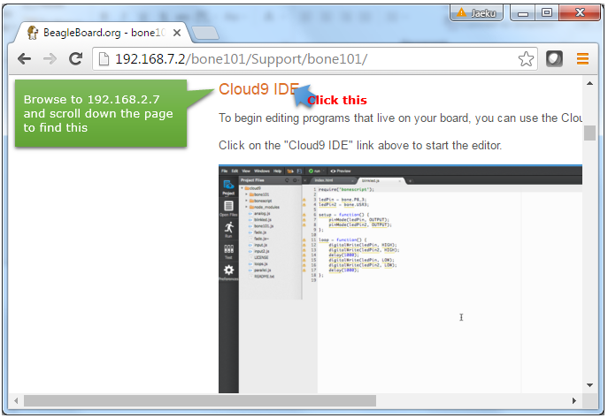Open the Cloud9 IDE link
Viewport: 608px width, 418px height.
(x=258, y=89)
